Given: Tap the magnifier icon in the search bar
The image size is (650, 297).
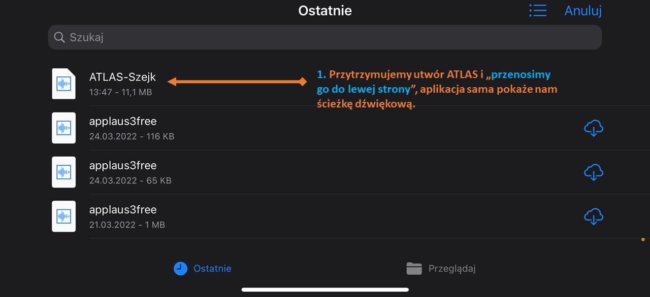Looking at the screenshot, I should tap(59, 37).
